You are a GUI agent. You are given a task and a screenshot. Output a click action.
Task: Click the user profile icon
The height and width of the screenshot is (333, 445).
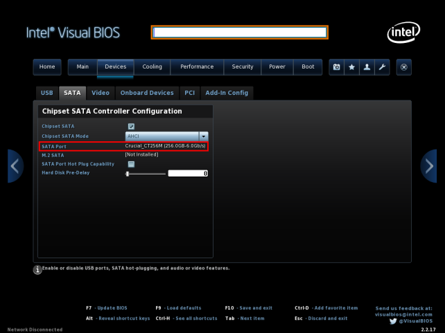tap(367, 67)
